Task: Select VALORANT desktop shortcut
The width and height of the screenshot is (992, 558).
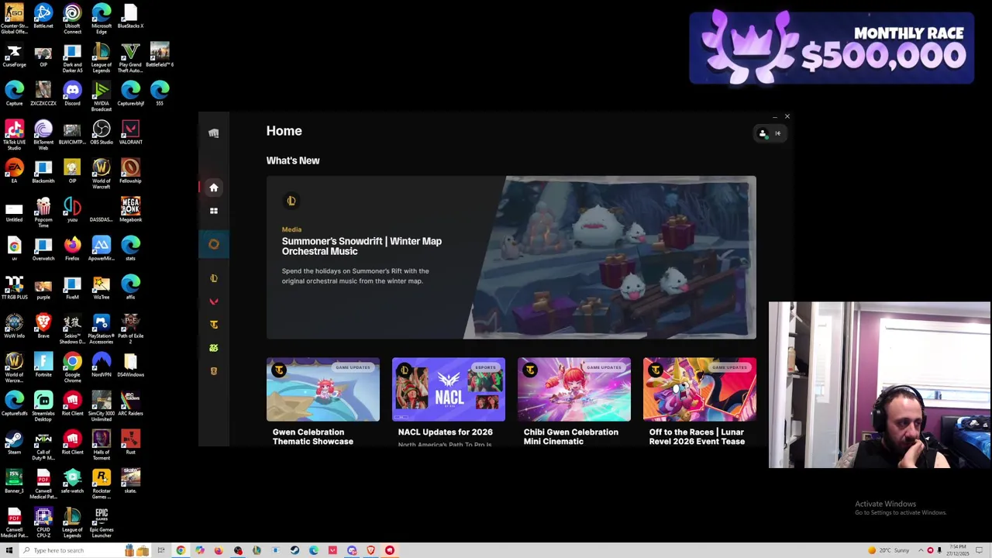Action: coord(130,133)
